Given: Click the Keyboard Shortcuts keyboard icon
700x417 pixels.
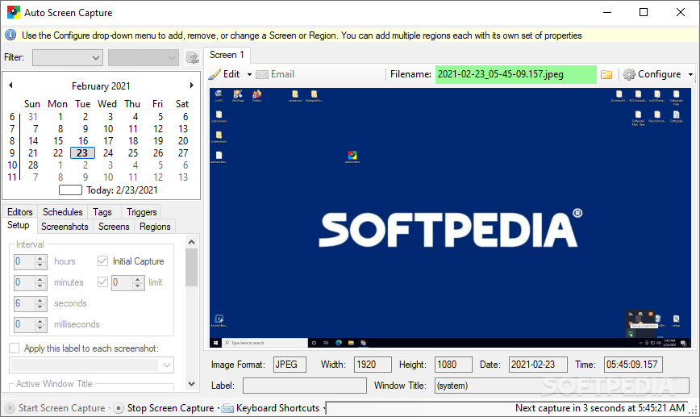Looking at the screenshot, I should point(227,408).
